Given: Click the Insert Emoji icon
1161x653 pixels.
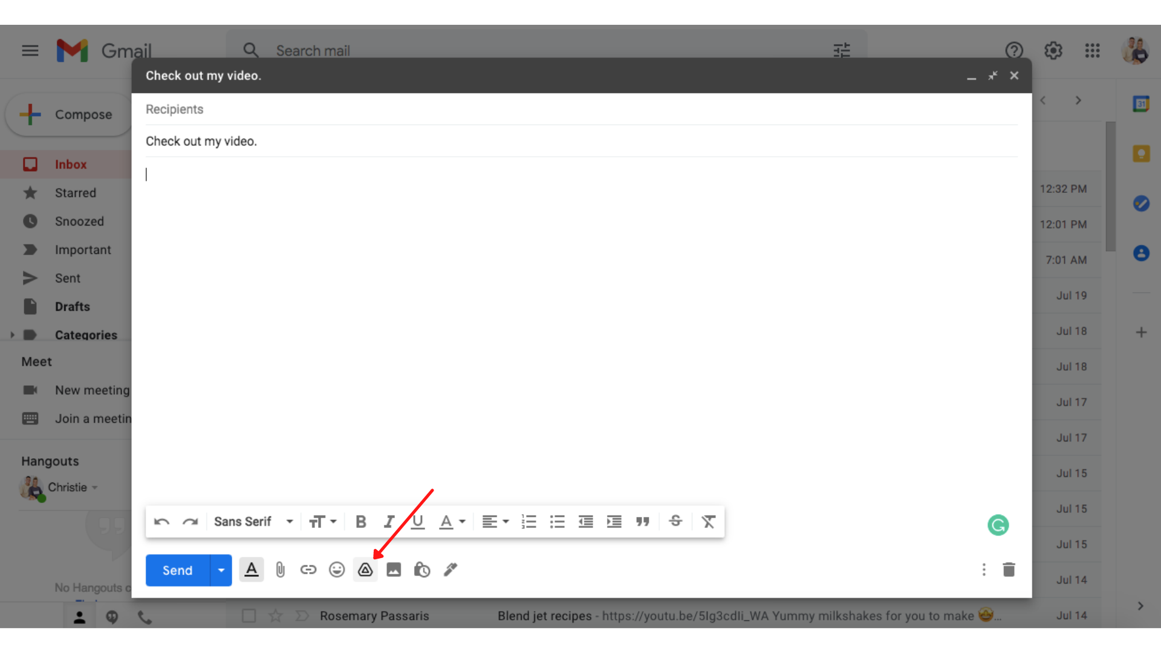Looking at the screenshot, I should [336, 570].
